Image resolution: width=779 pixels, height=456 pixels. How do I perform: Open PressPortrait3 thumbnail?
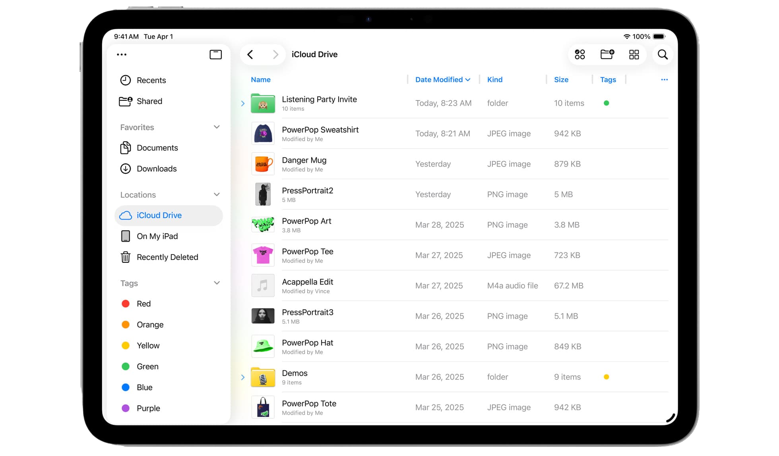(x=263, y=316)
